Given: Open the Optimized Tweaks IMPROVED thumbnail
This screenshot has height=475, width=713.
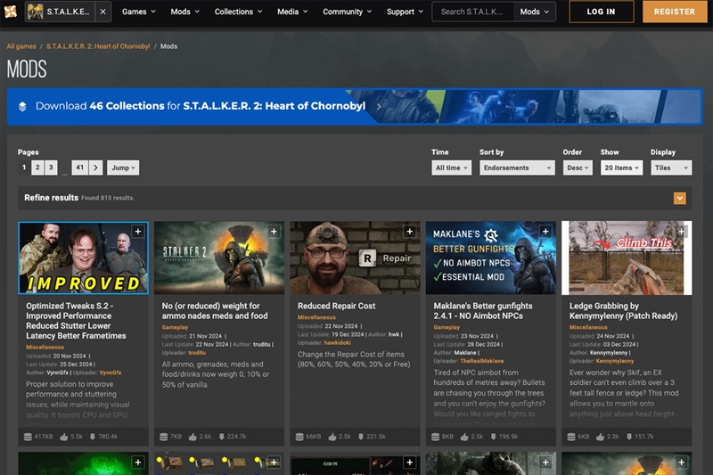Looking at the screenshot, I should tap(83, 258).
